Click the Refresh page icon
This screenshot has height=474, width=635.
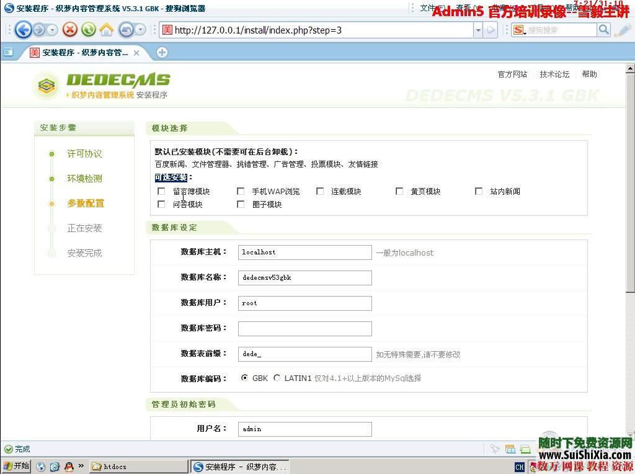point(89,30)
